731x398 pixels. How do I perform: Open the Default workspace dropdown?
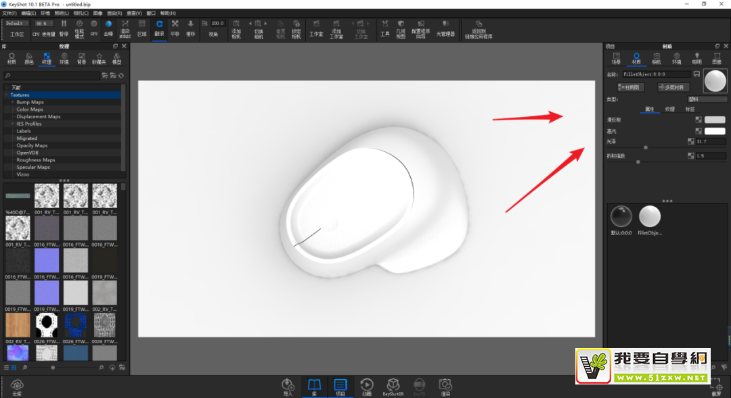pos(16,23)
